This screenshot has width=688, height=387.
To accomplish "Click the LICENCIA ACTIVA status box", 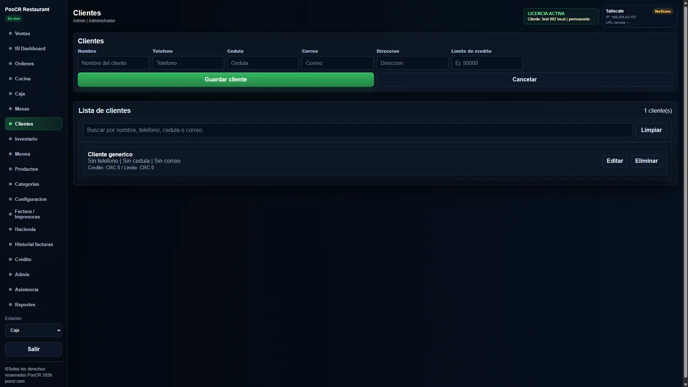I will (561, 16).
